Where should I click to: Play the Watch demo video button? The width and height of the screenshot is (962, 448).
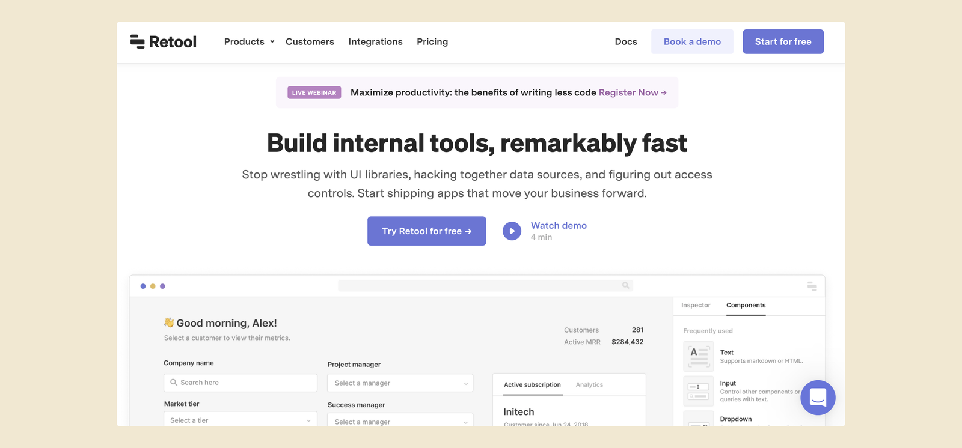512,231
